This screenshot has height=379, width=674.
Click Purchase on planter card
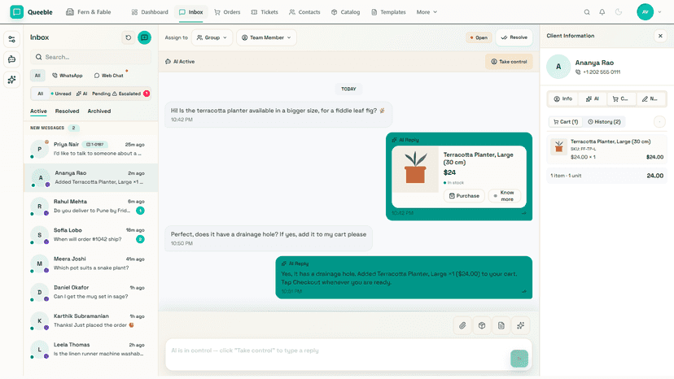[x=464, y=195]
